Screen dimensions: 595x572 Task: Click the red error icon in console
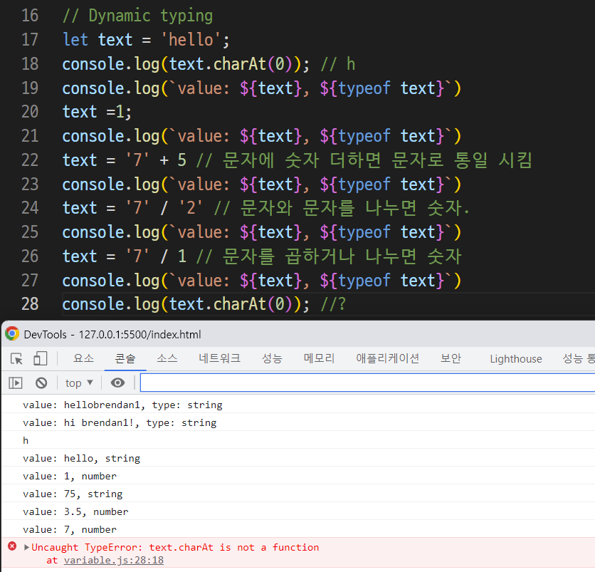click(12, 546)
